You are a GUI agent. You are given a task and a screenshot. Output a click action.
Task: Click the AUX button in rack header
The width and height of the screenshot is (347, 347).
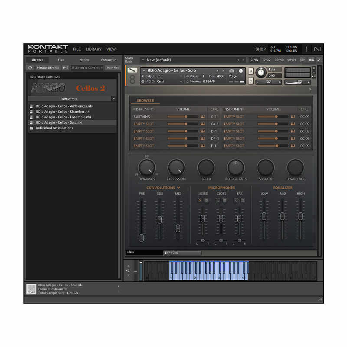point(311,60)
